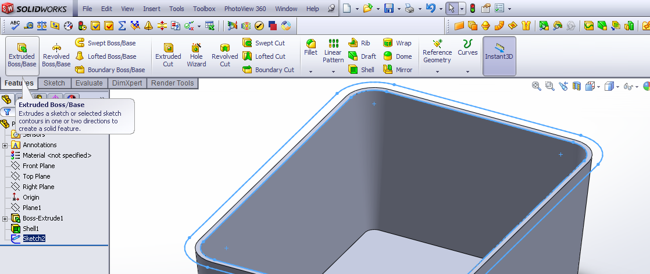Switch to the Render Tools tab
The width and height of the screenshot is (650, 274).
click(x=172, y=83)
